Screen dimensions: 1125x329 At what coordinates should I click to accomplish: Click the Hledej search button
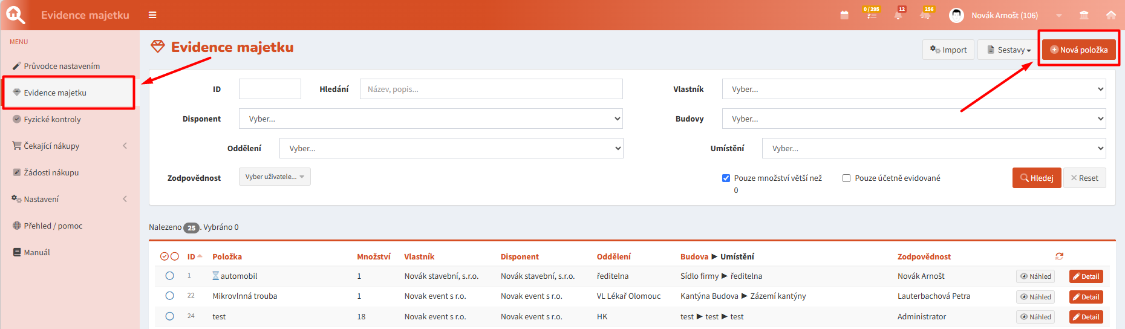[x=1037, y=178]
